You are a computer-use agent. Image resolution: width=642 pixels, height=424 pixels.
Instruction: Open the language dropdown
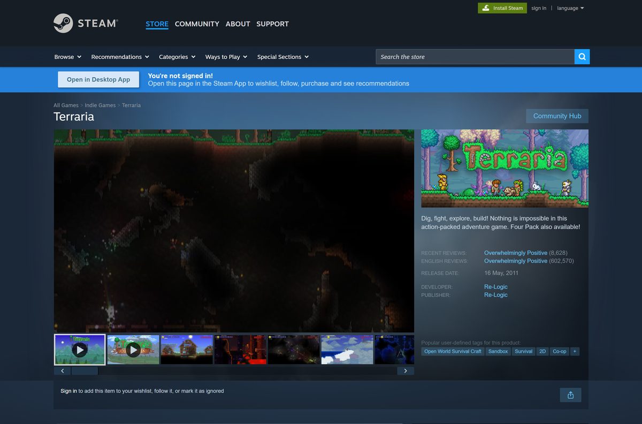(570, 8)
